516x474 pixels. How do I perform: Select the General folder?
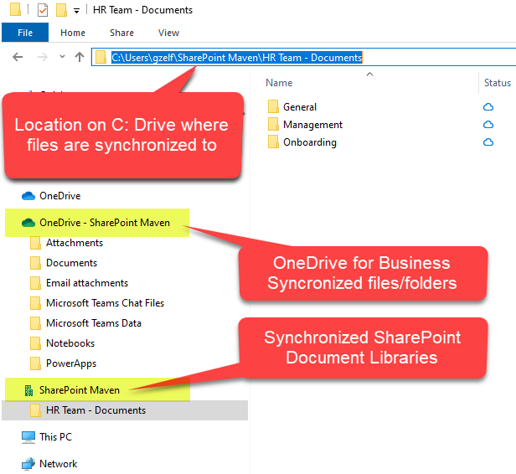300,107
